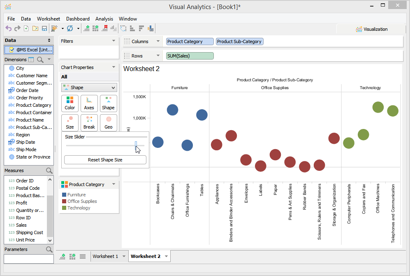This screenshot has width=410, height=276.
Task: Open the Geo chart property
Action: (108, 122)
